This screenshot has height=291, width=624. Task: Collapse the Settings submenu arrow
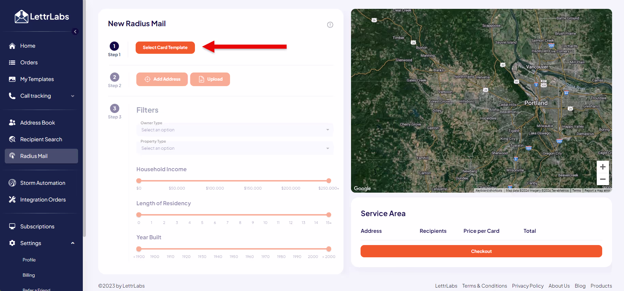[x=73, y=243]
